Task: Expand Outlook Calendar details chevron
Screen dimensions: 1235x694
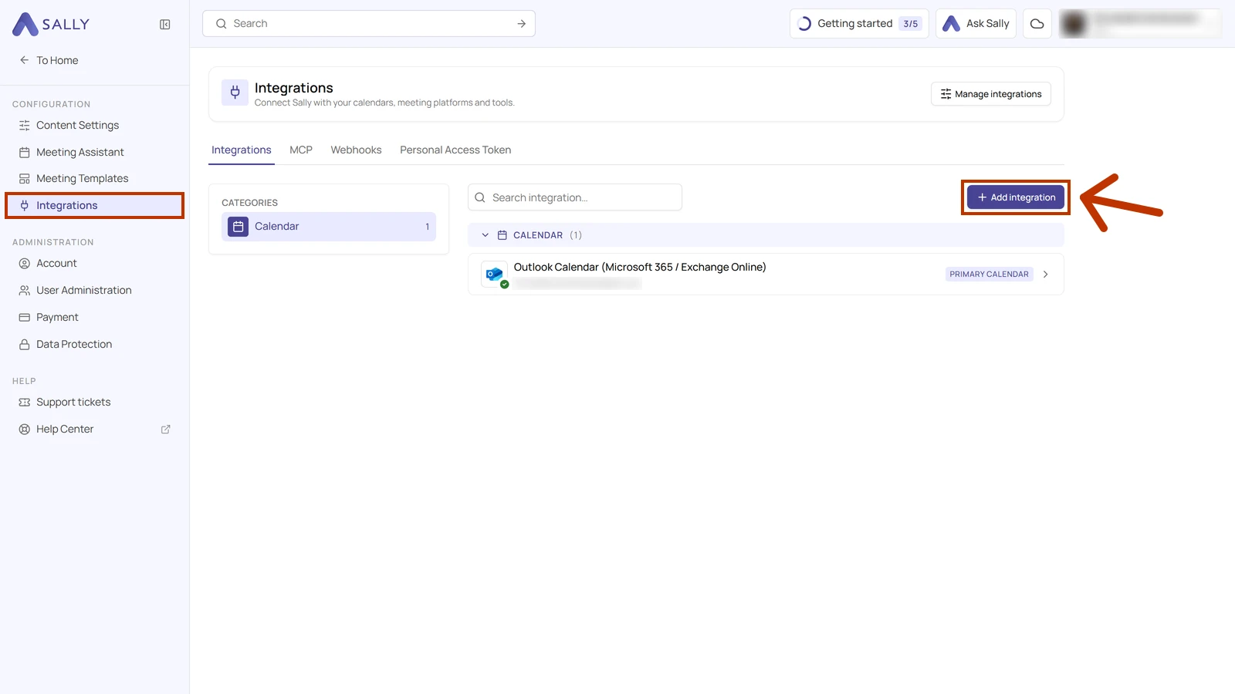Action: pos(1046,275)
